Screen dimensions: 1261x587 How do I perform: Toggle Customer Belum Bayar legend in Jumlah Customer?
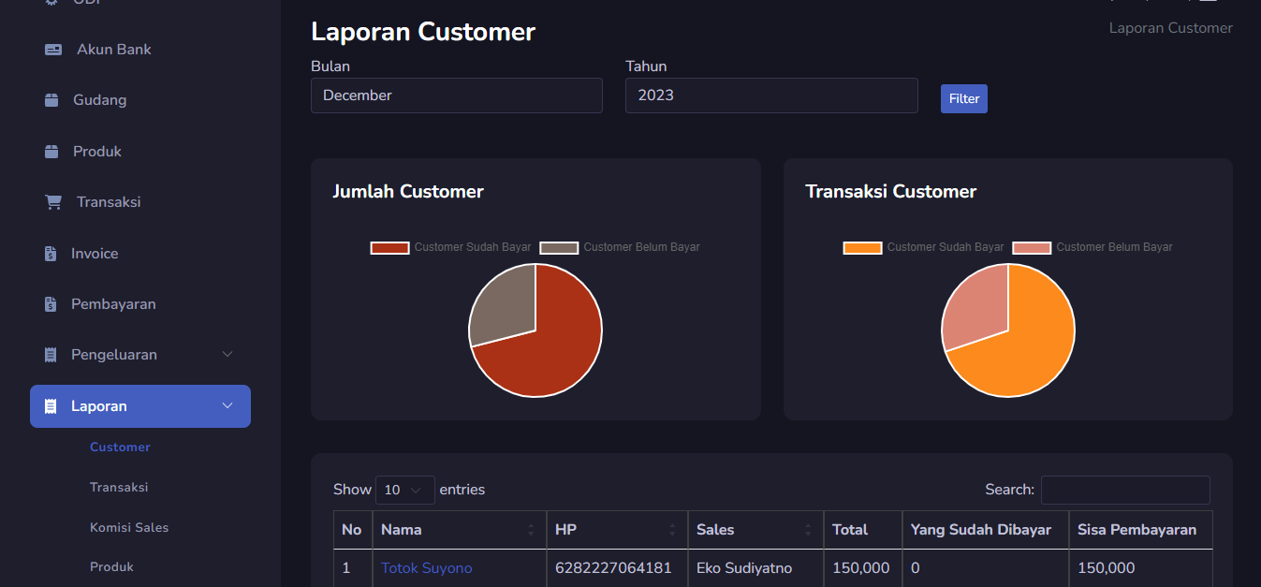(620, 247)
